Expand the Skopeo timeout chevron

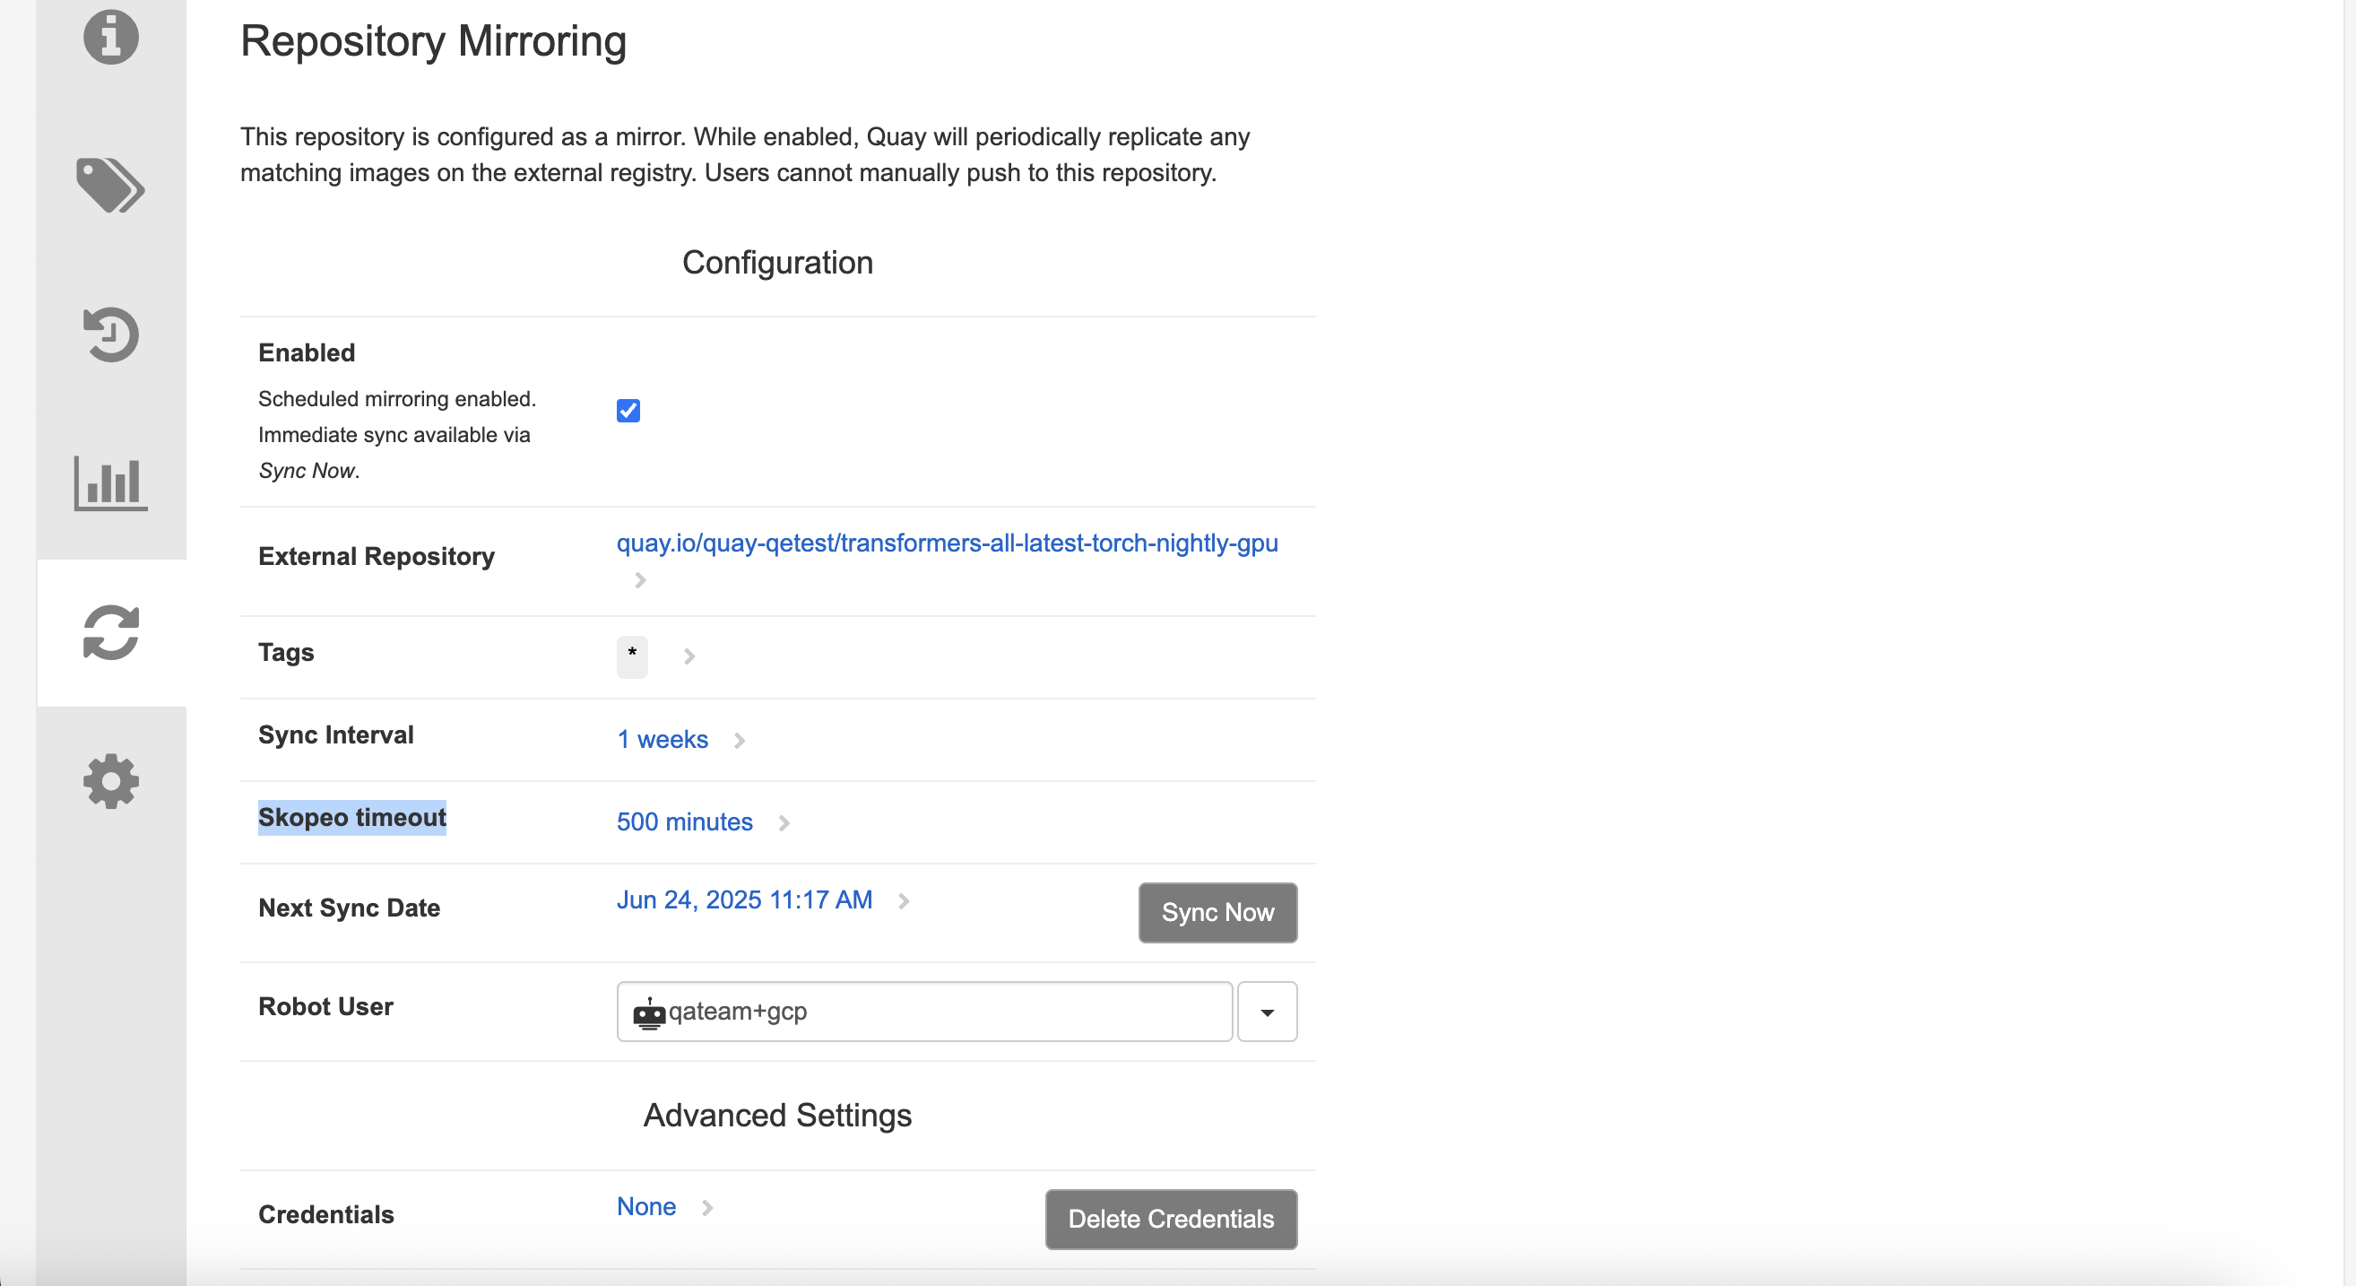[x=784, y=823]
